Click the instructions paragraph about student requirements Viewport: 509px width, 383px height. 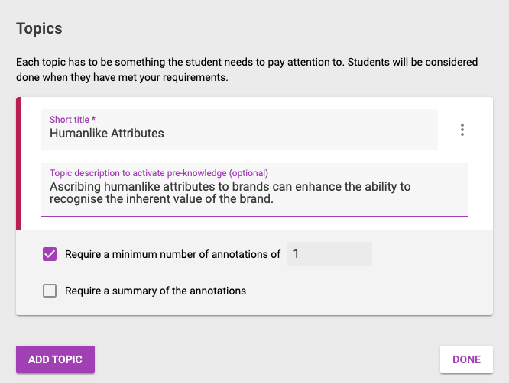pyautogui.click(x=247, y=69)
